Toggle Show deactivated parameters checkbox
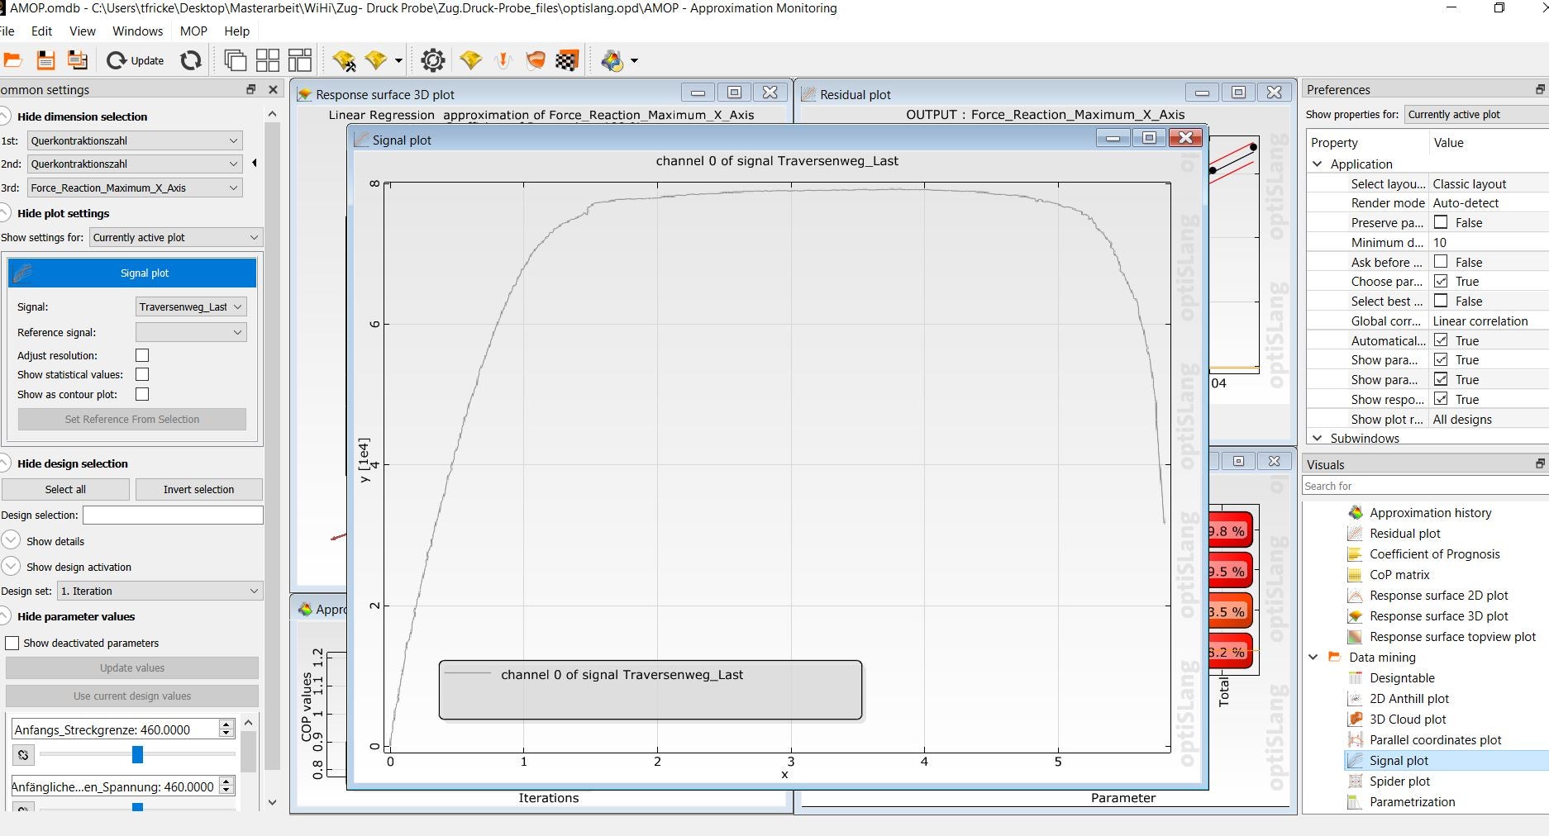The width and height of the screenshot is (1549, 836). [x=12, y=643]
